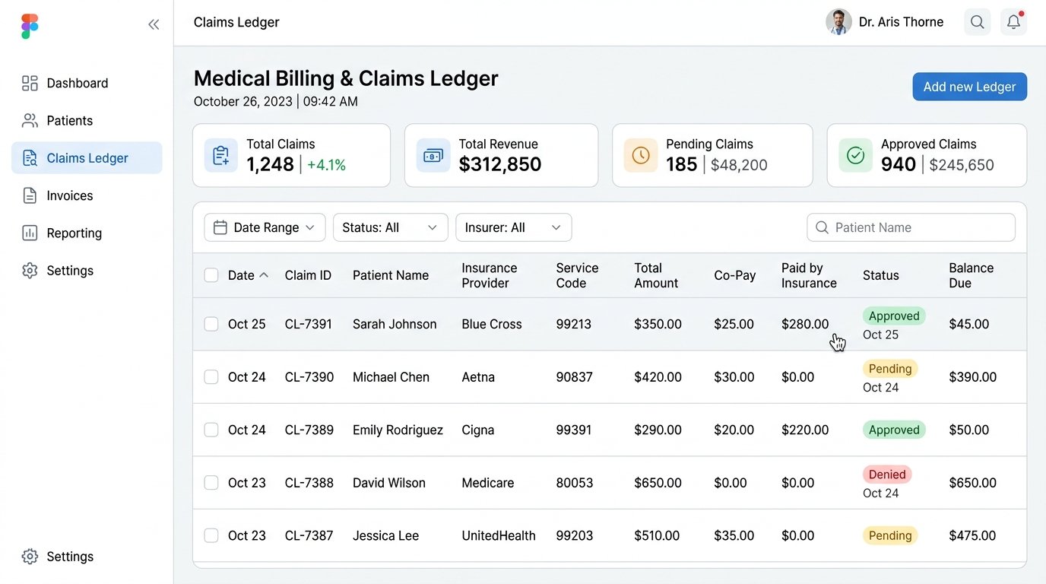Click the Pending badge for Michael Chen
The width and height of the screenshot is (1046, 584).
tap(890, 369)
